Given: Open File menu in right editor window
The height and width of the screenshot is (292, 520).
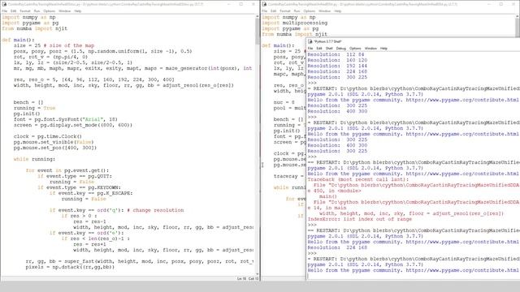Looking at the screenshot, I should (265, 11).
